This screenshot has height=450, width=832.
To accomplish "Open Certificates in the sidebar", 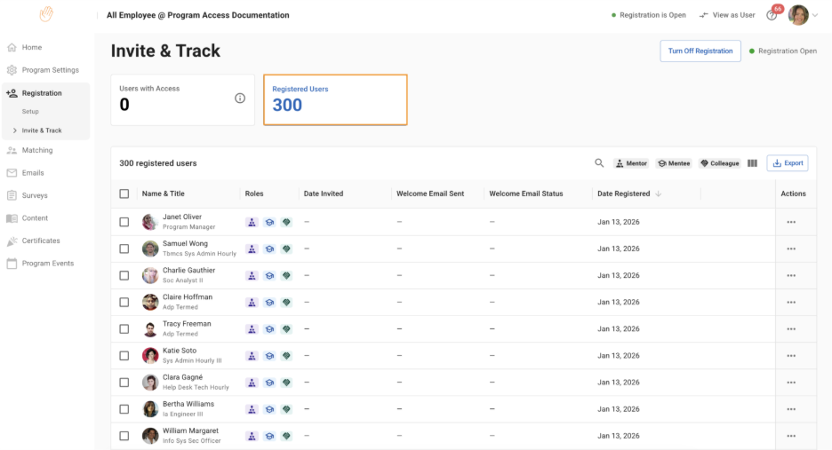I will pyautogui.click(x=41, y=241).
